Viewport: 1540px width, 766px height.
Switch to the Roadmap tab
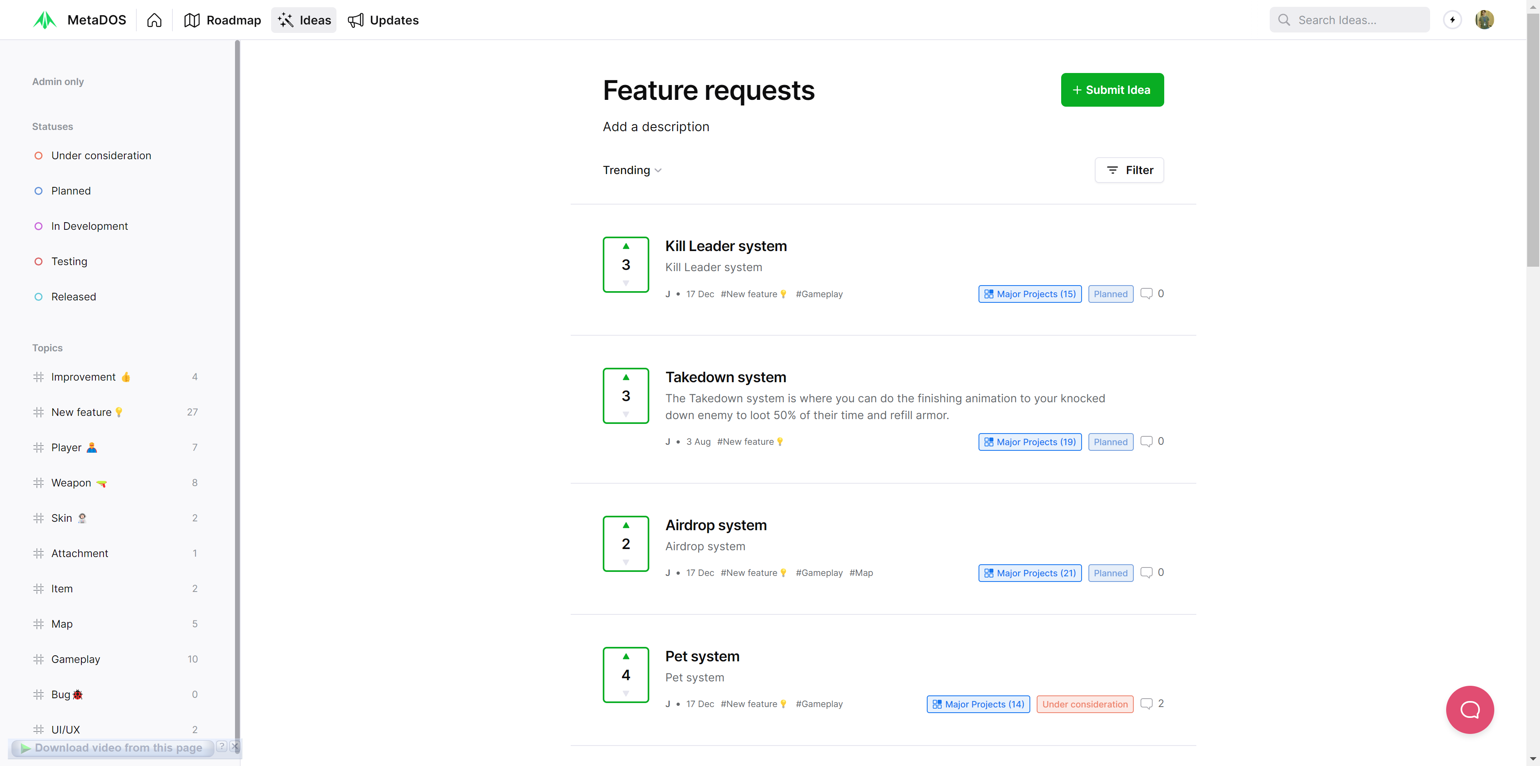point(223,20)
